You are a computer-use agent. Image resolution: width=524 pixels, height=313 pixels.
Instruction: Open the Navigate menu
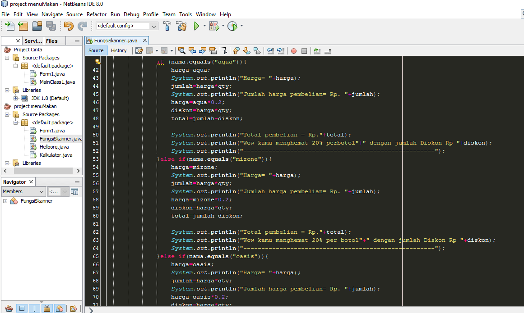click(x=52, y=14)
